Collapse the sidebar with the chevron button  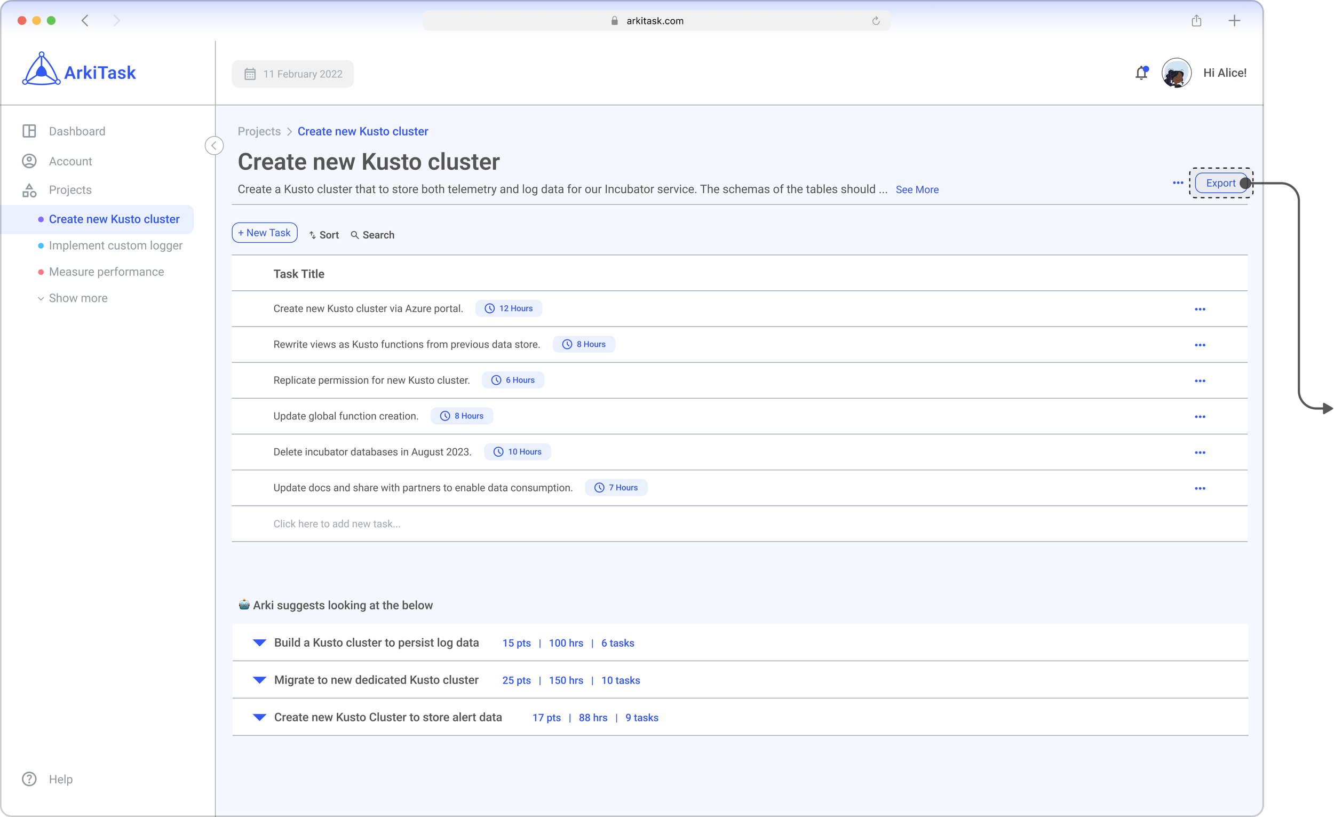click(215, 146)
